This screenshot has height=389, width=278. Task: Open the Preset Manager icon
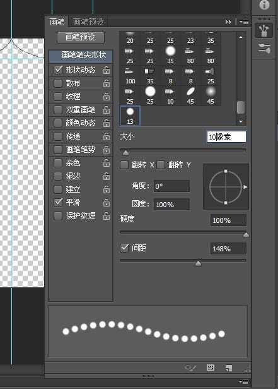tap(211, 368)
